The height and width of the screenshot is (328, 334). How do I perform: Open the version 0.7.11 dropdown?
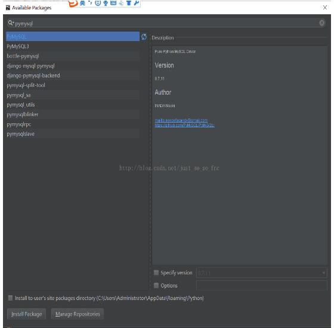click(262, 273)
